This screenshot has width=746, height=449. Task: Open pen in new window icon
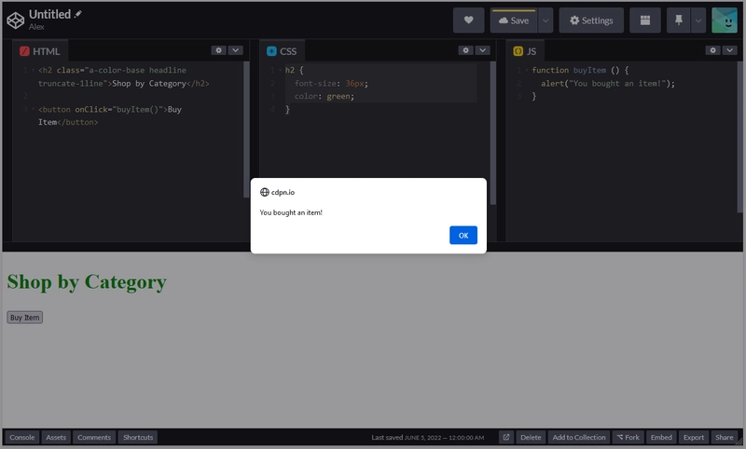point(506,437)
